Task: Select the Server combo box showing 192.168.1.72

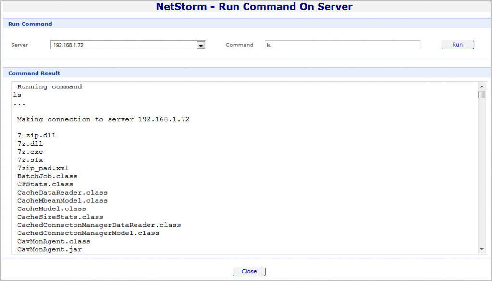Action: [128, 45]
